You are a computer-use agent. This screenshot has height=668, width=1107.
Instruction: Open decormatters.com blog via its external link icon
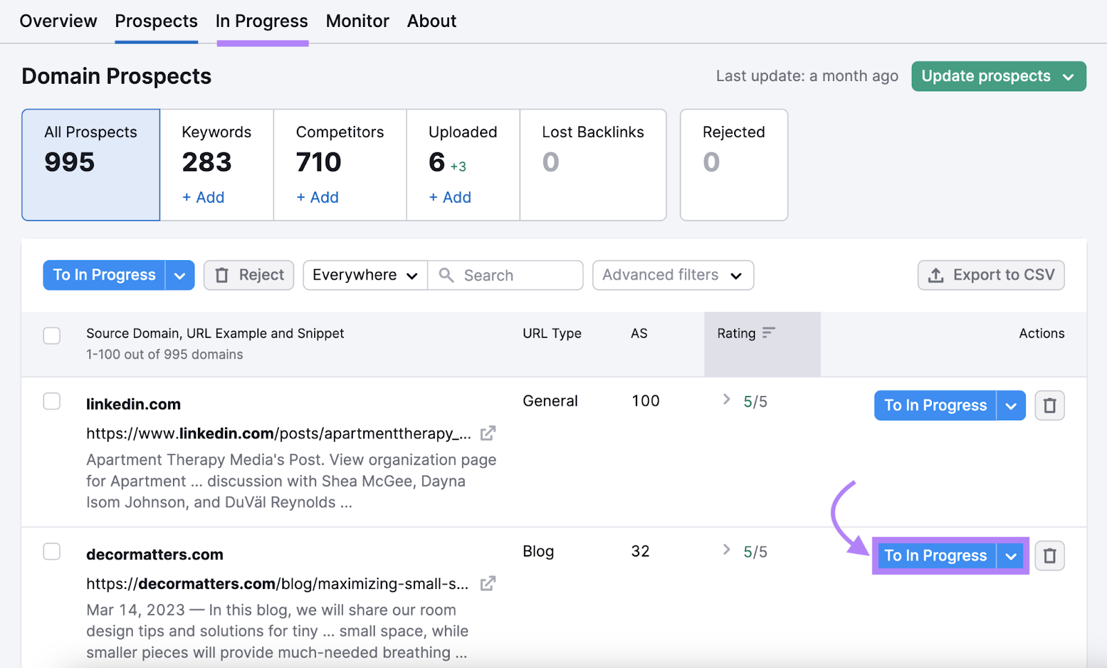pyautogui.click(x=488, y=584)
